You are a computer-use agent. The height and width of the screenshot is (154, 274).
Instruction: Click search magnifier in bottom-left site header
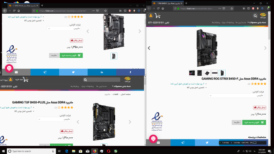tap(85, 80)
